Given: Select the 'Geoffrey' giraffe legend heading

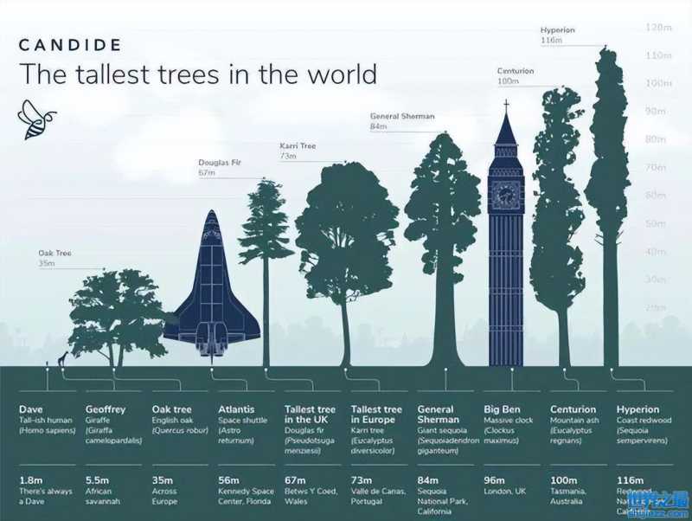Looking at the screenshot, I should (x=106, y=409).
